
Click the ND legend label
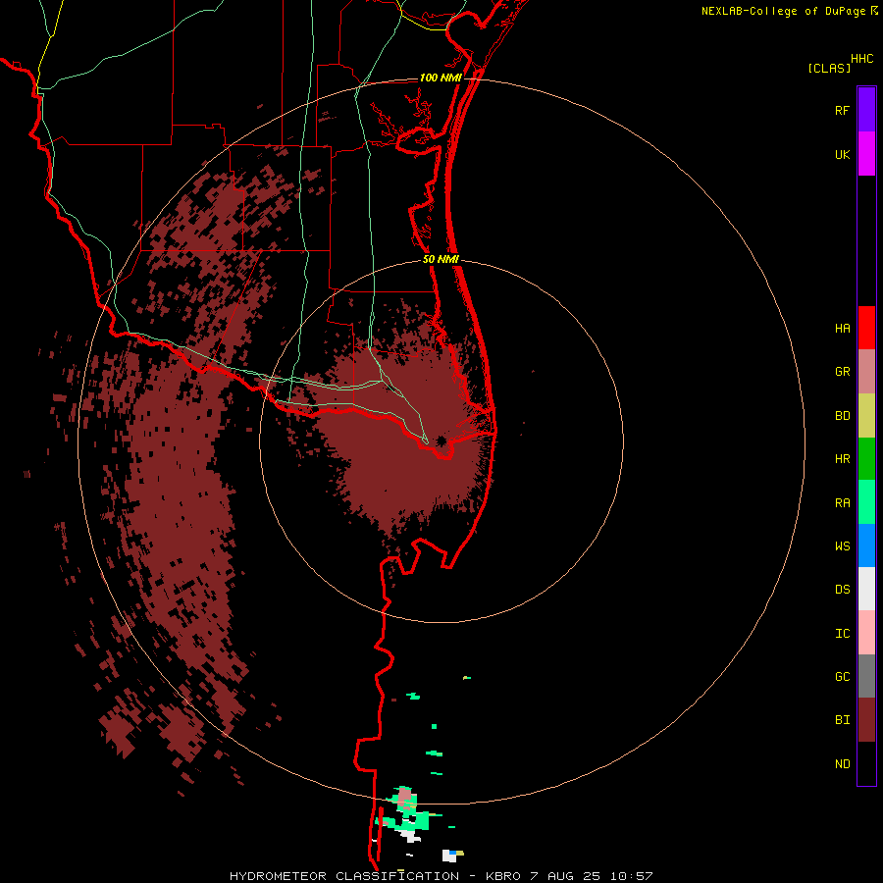click(843, 763)
